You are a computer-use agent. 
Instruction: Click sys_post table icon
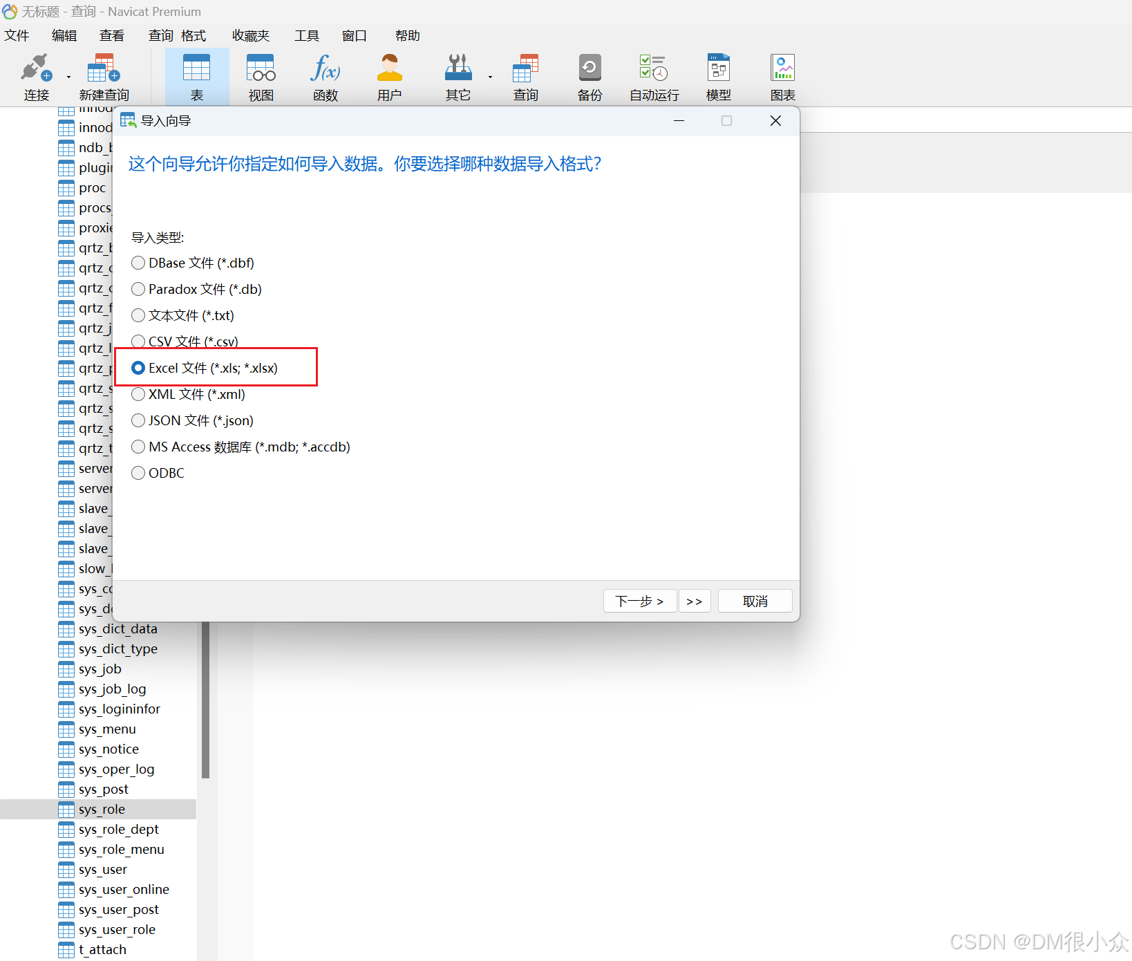click(x=66, y=790)
